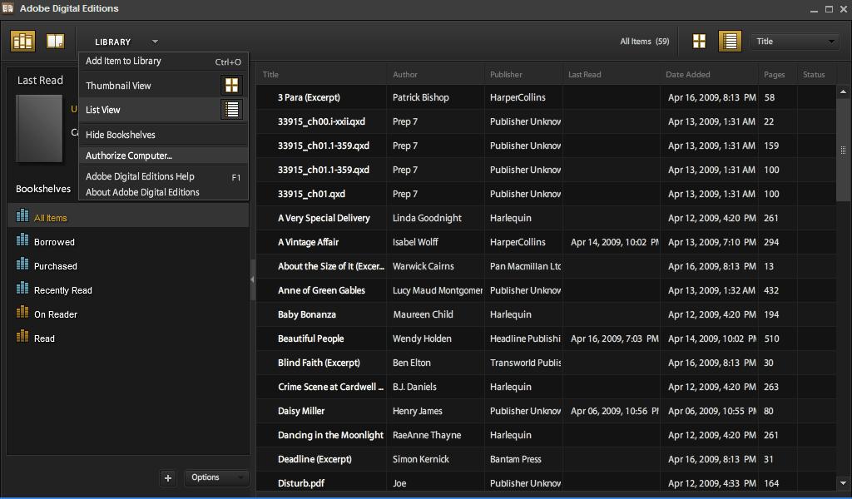Open About Adobe Digital Editions
852x499 pixels.
point(142,192)
